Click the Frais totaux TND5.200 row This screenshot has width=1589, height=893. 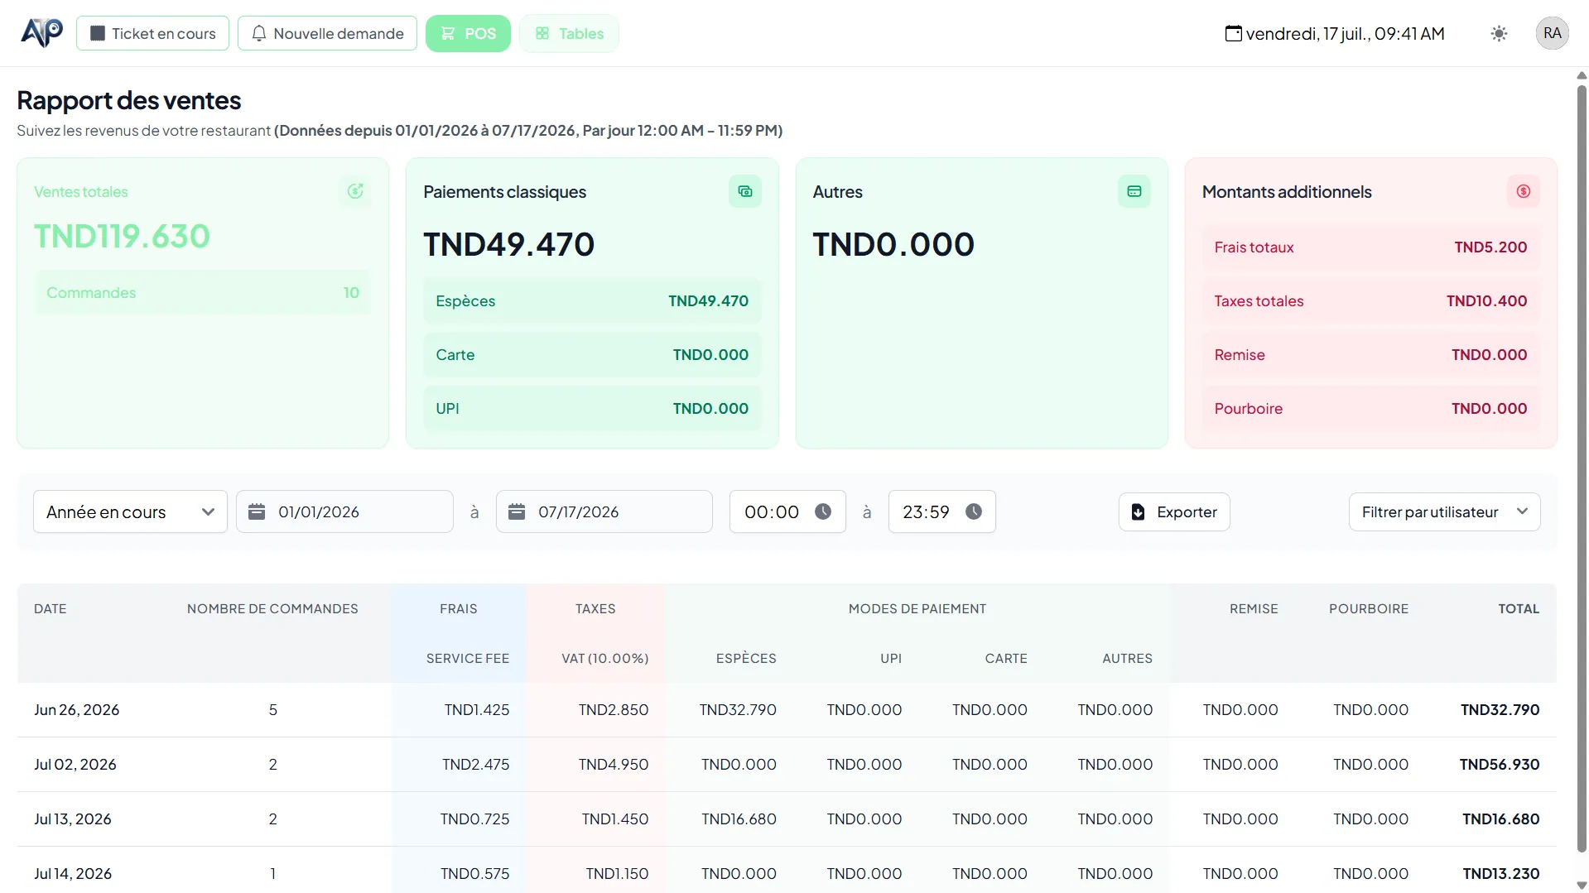(x=1370, y=247)
